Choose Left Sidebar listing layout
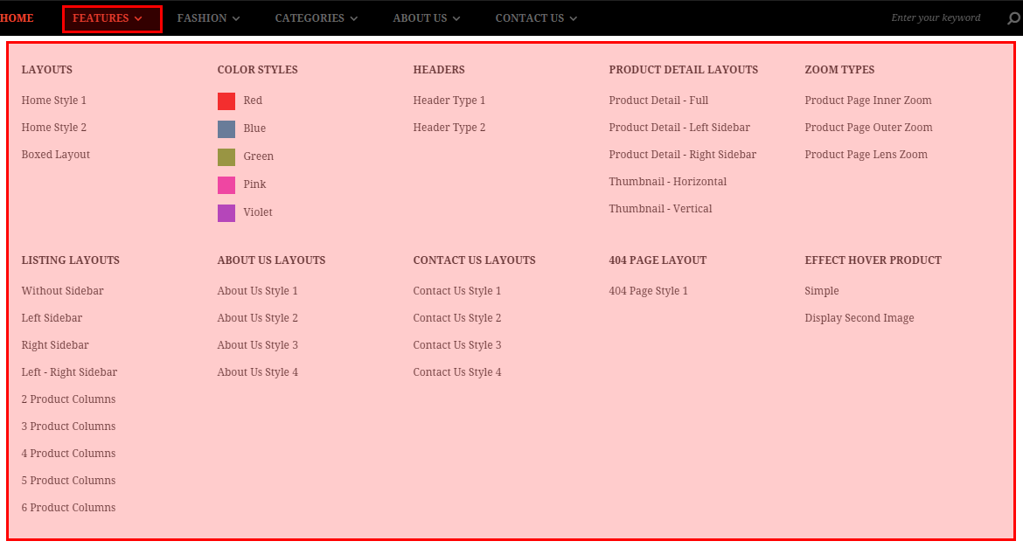Viewport: 1023px width, 548px height. coord(52,318)
